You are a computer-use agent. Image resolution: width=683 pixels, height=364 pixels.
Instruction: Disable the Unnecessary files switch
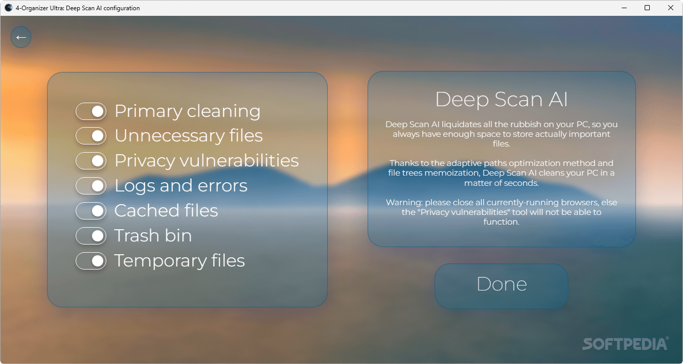(x=91, y=136)
